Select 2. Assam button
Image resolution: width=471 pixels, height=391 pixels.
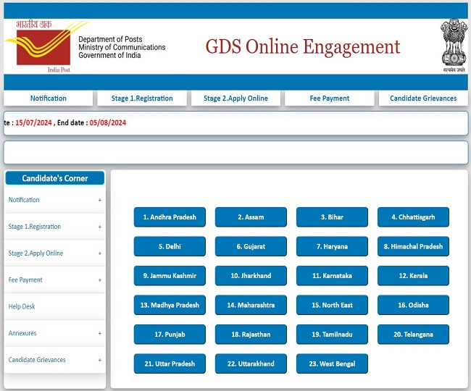pyautogui.click(x=251, y=217)
